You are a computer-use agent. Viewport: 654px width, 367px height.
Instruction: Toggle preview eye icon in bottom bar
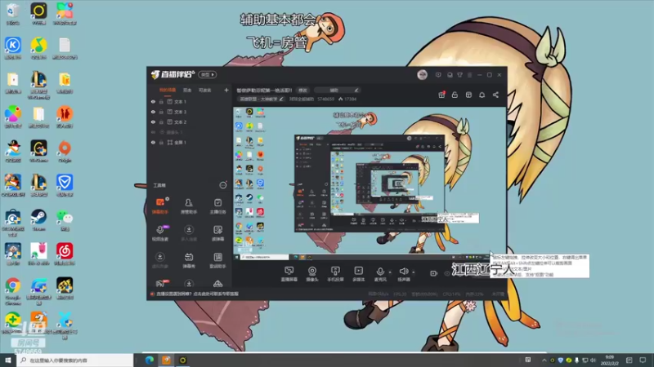446,273
